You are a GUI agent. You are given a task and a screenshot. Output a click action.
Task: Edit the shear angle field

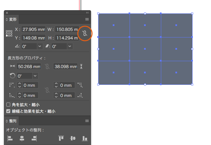[x=59, y=46]
